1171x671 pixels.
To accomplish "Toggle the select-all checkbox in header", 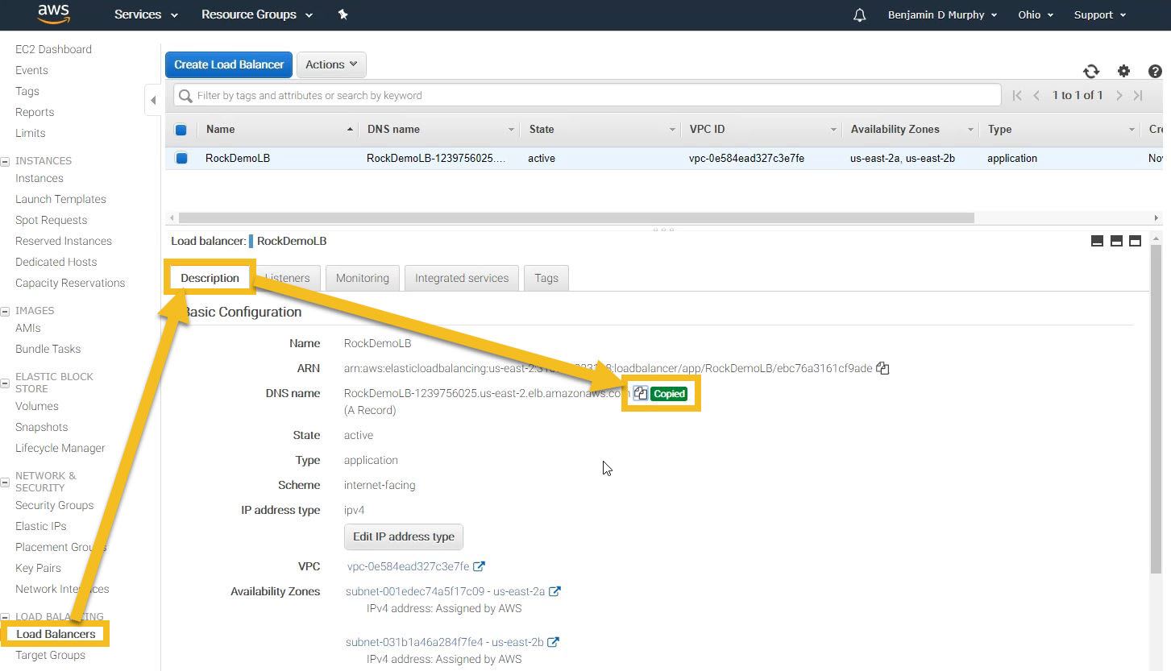I will tap(181, 130).
